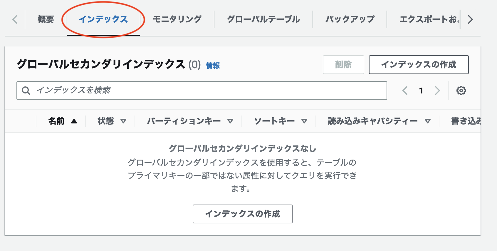Go to previous page of indexes
Screen dimensions: 497x251
(405, 91)
